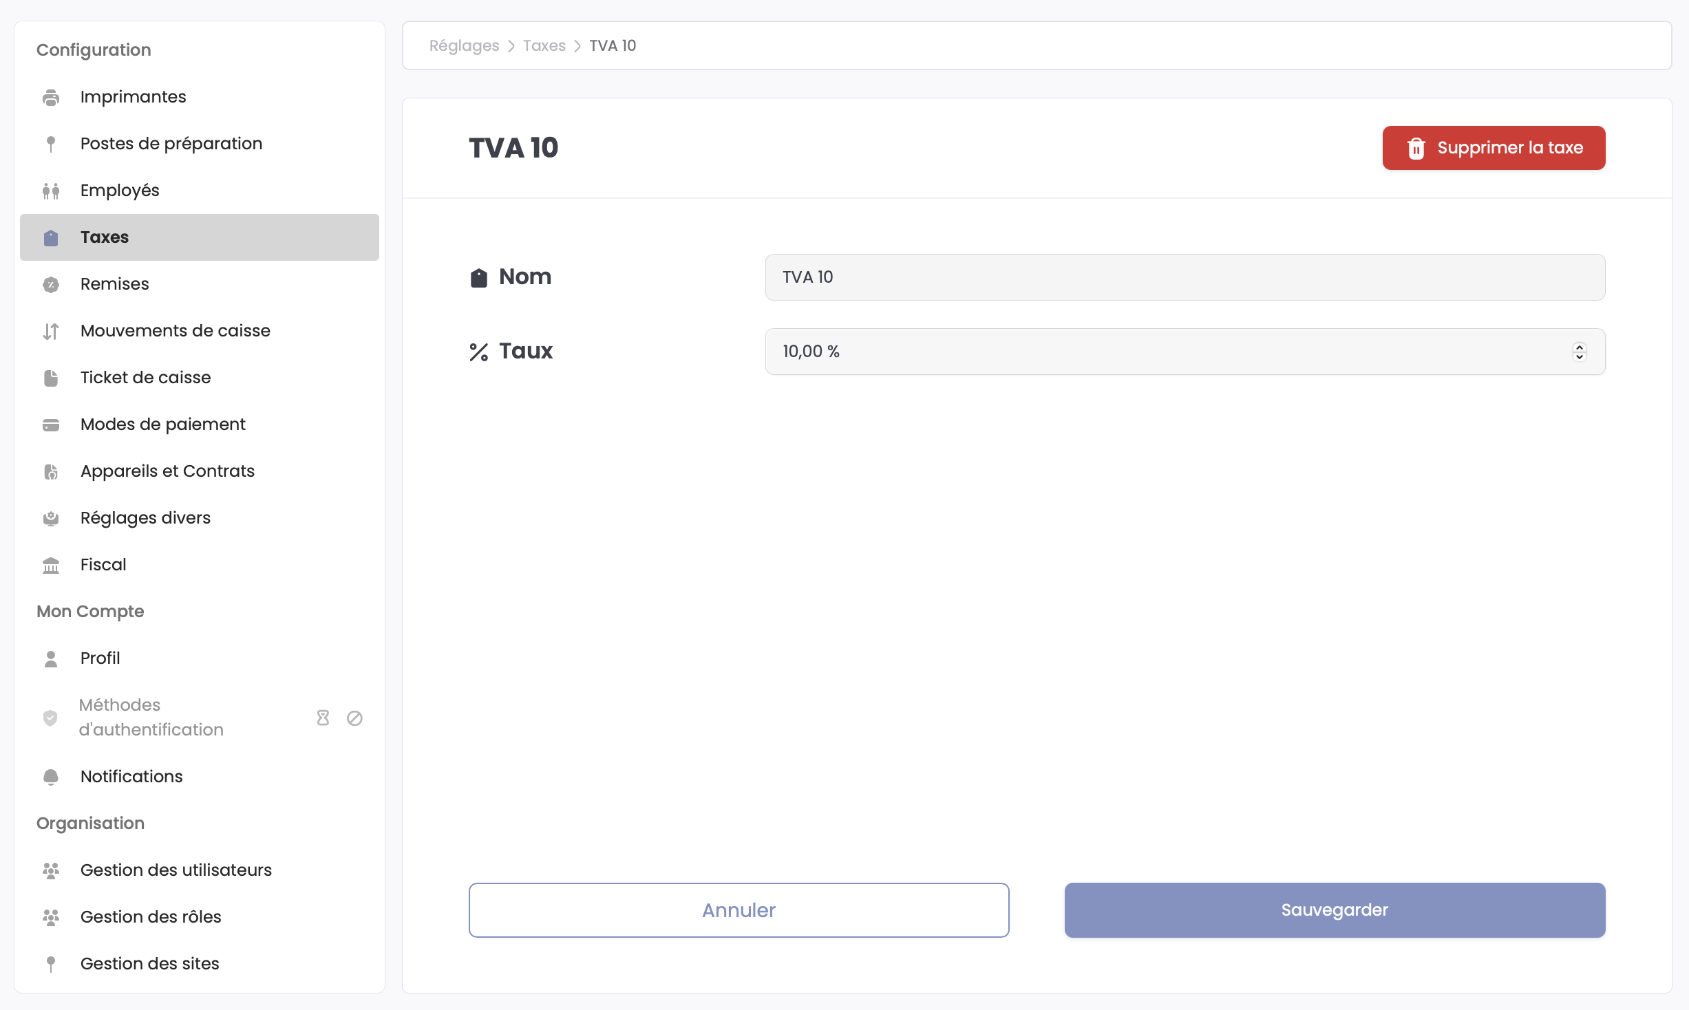Click the hourglass icon next to Méthodes d'authentification
Screen dimensions: 1689x1010
tap(323, 718)
